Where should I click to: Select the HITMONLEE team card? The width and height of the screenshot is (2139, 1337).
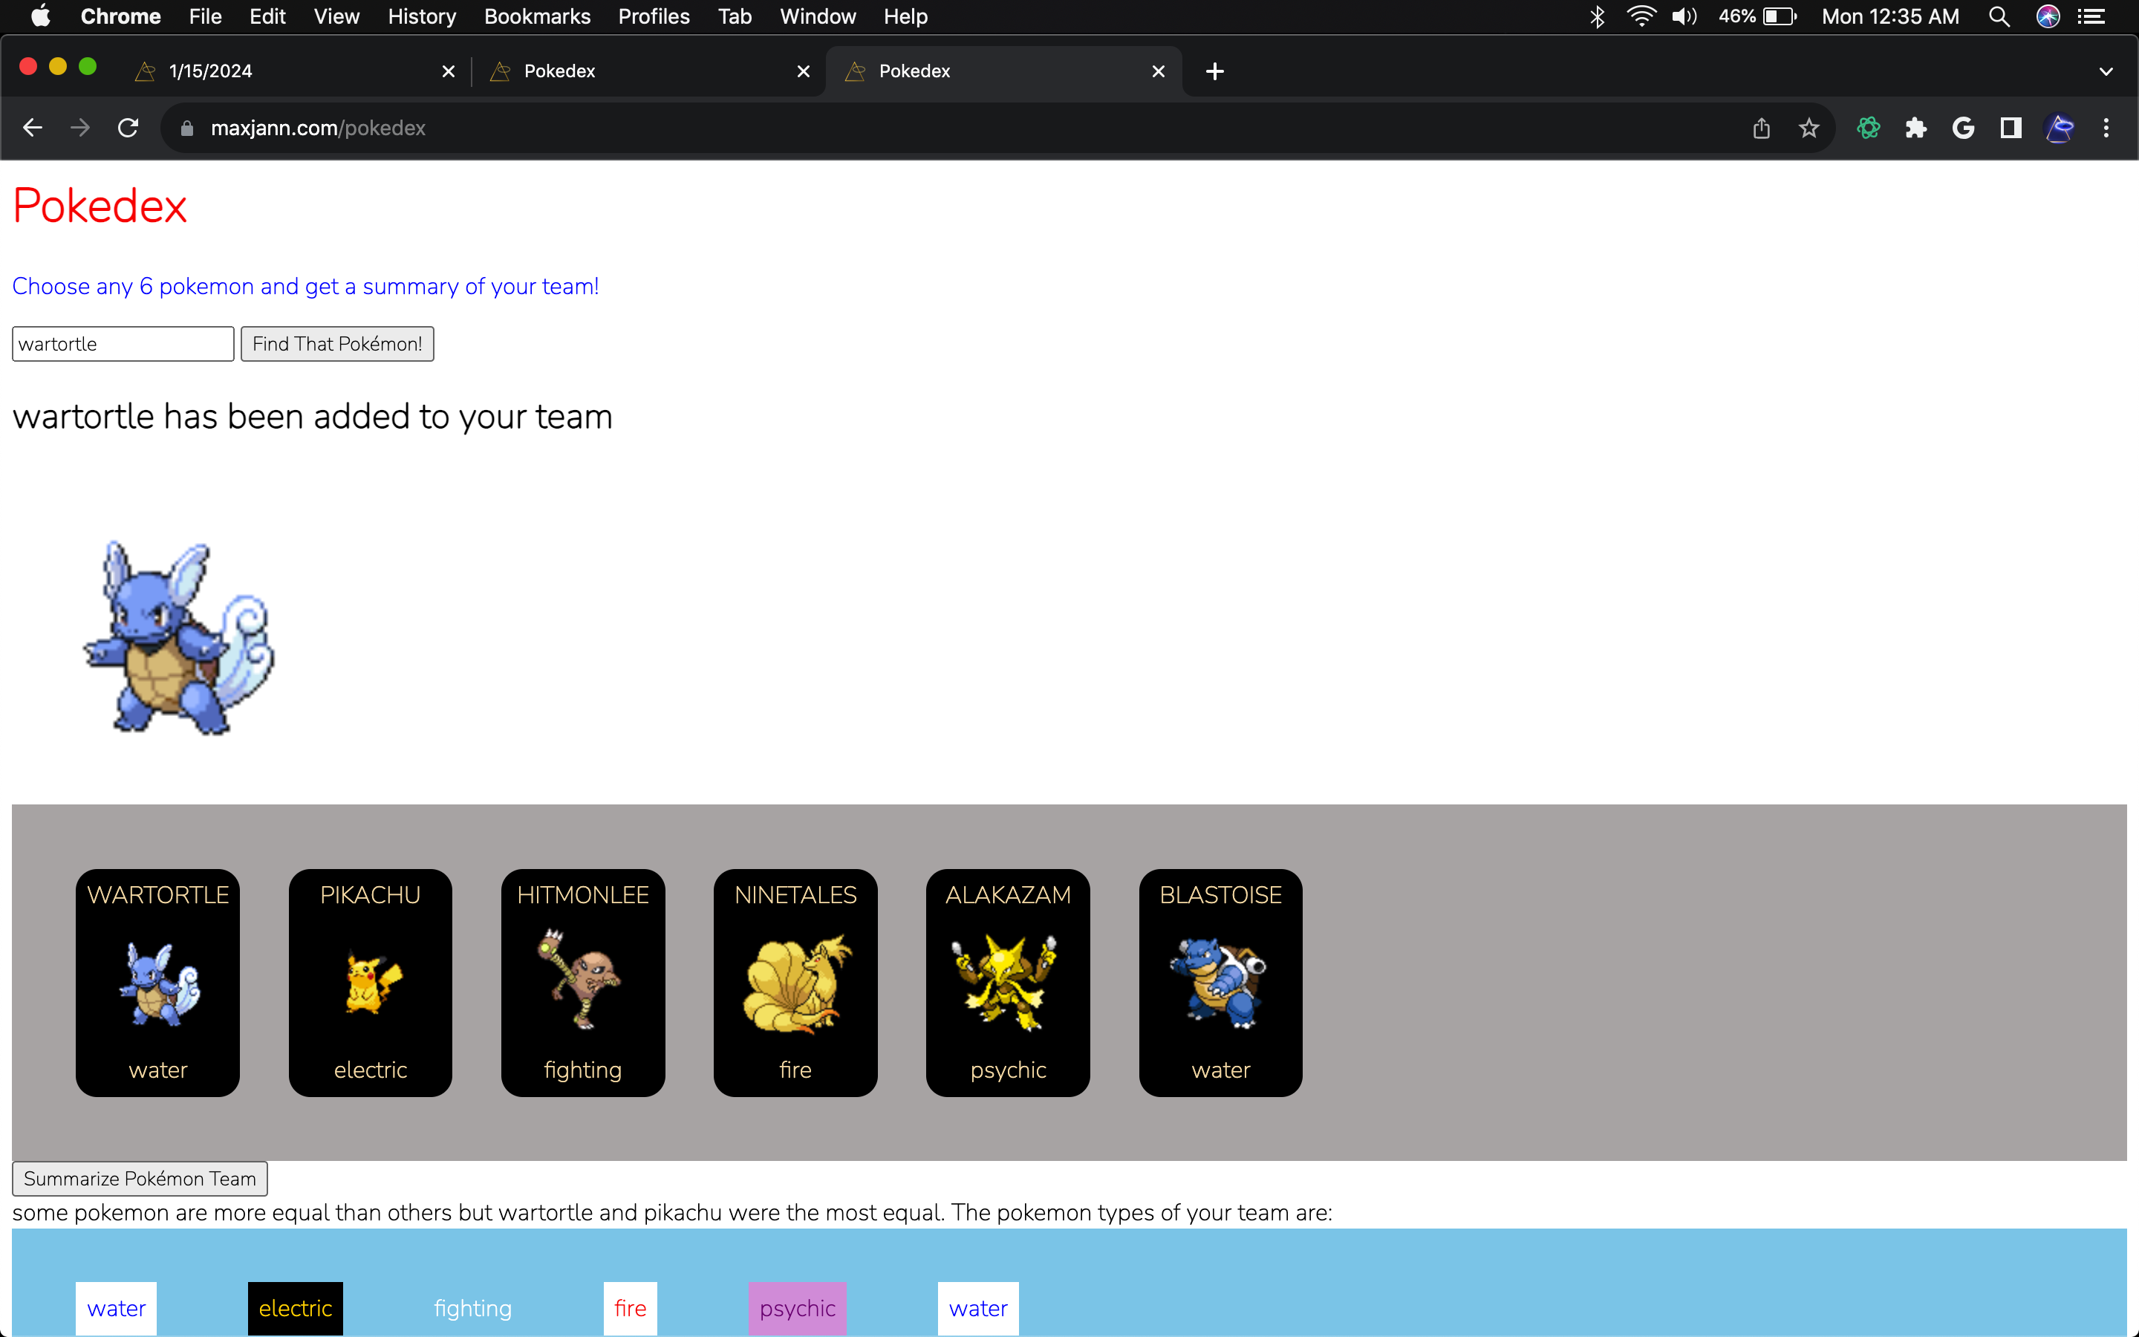point(583,983)
